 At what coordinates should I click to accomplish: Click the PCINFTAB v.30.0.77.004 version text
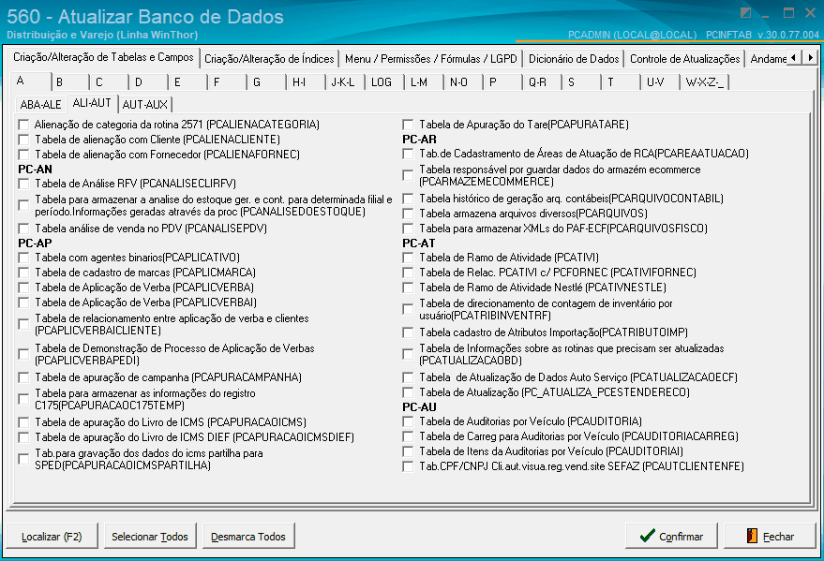(762, 35)
